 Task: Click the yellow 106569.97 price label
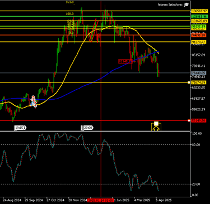(199, 11)
